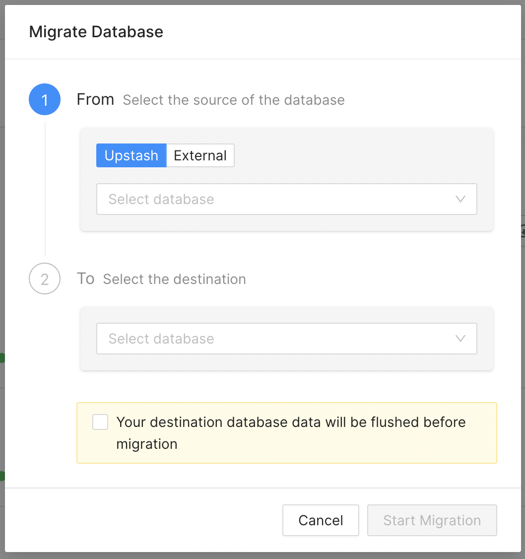This screenshot has width=525, height=559.
Task: Click the step 1 circle icon
Action: (45, 99)
